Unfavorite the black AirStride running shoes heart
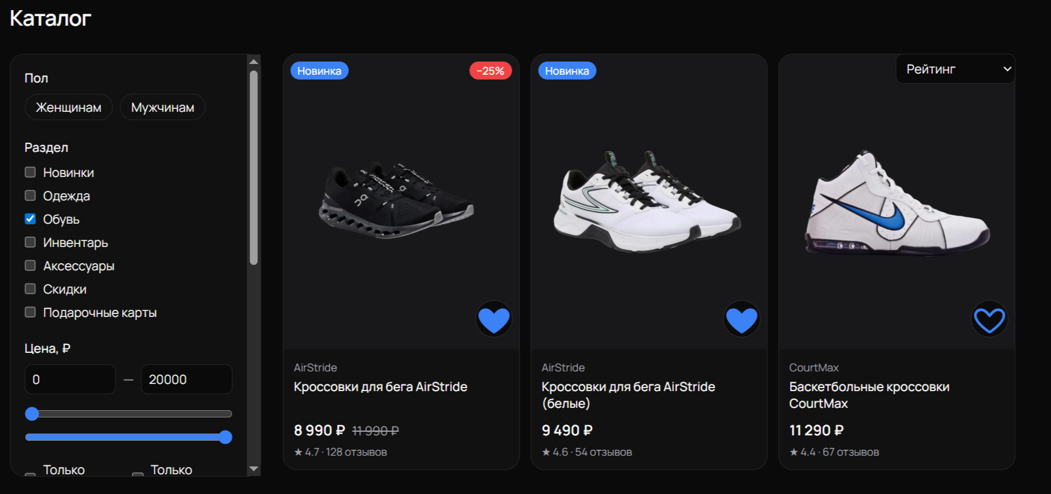 point(494,319)
